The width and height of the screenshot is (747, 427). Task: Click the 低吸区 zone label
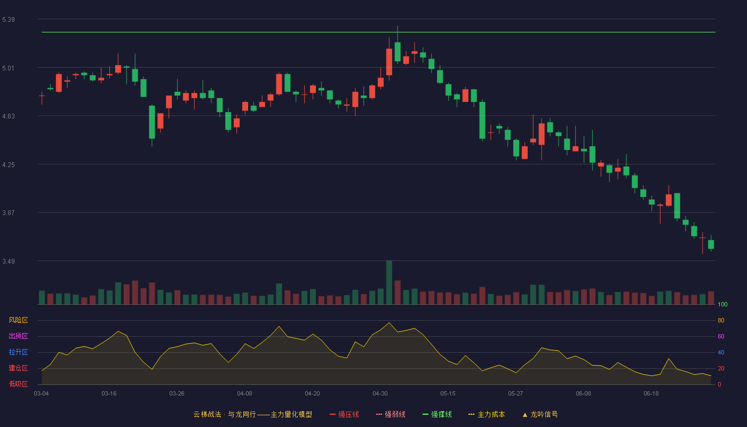(18, 384)
